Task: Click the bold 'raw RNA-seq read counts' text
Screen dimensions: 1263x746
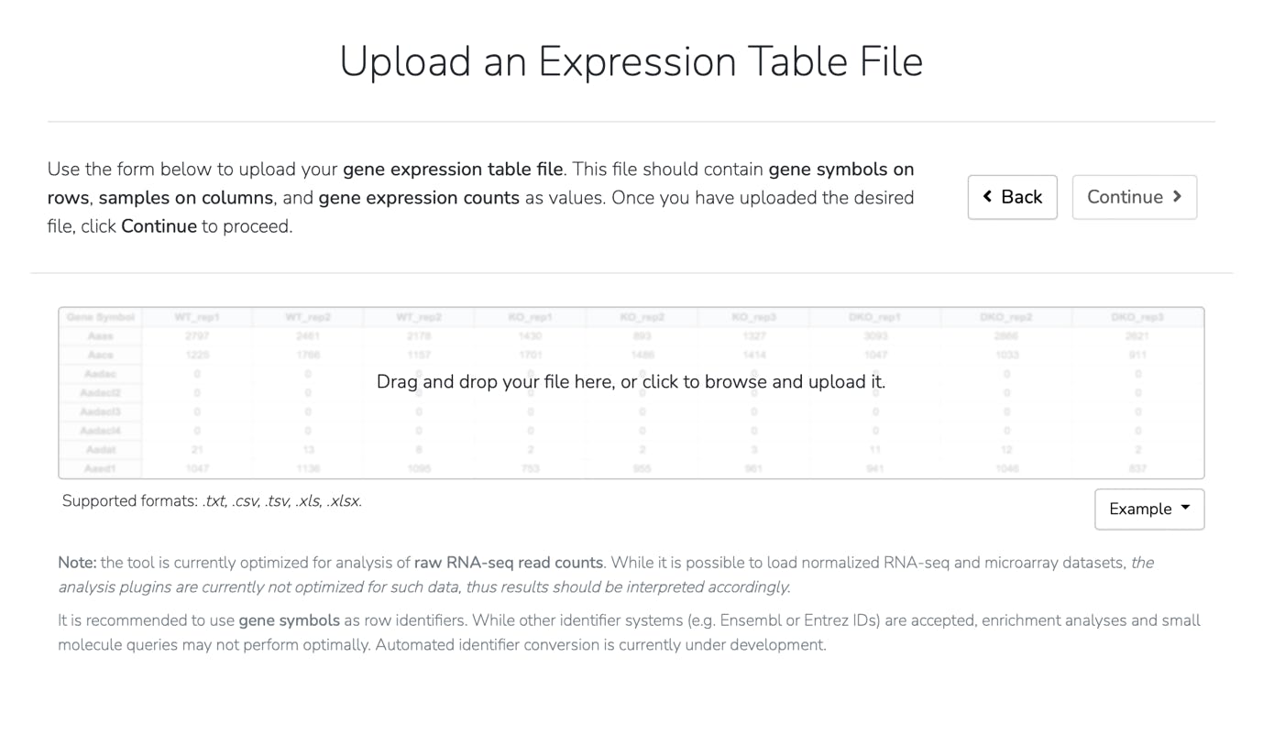Action: 509,563
